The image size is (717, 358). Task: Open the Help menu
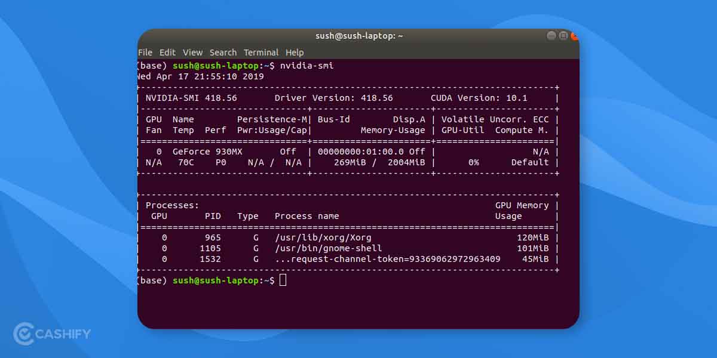(x=295, y=53)
